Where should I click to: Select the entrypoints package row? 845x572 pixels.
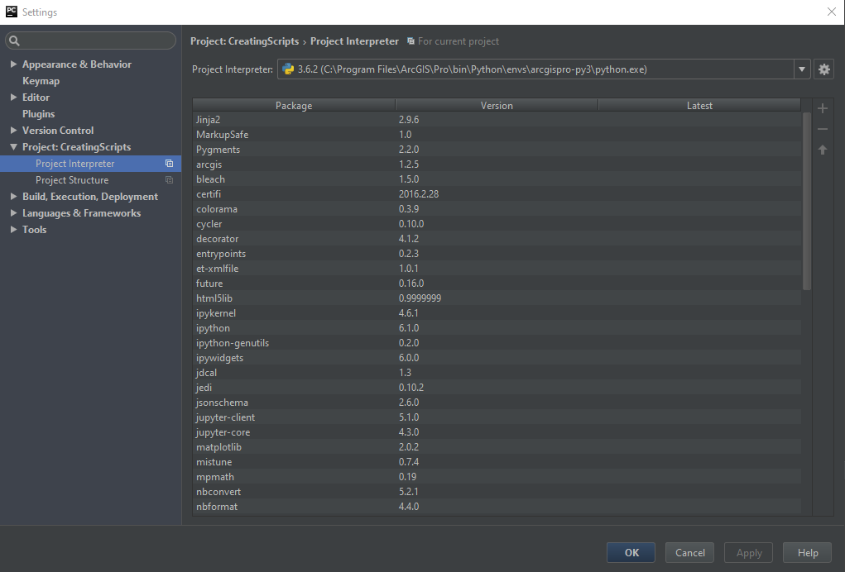(x=497, y=254)
